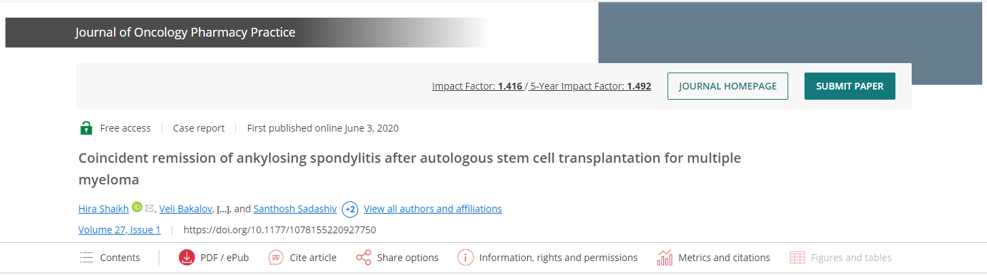
Task: Click the Share options icon
Action: [364, 258]
